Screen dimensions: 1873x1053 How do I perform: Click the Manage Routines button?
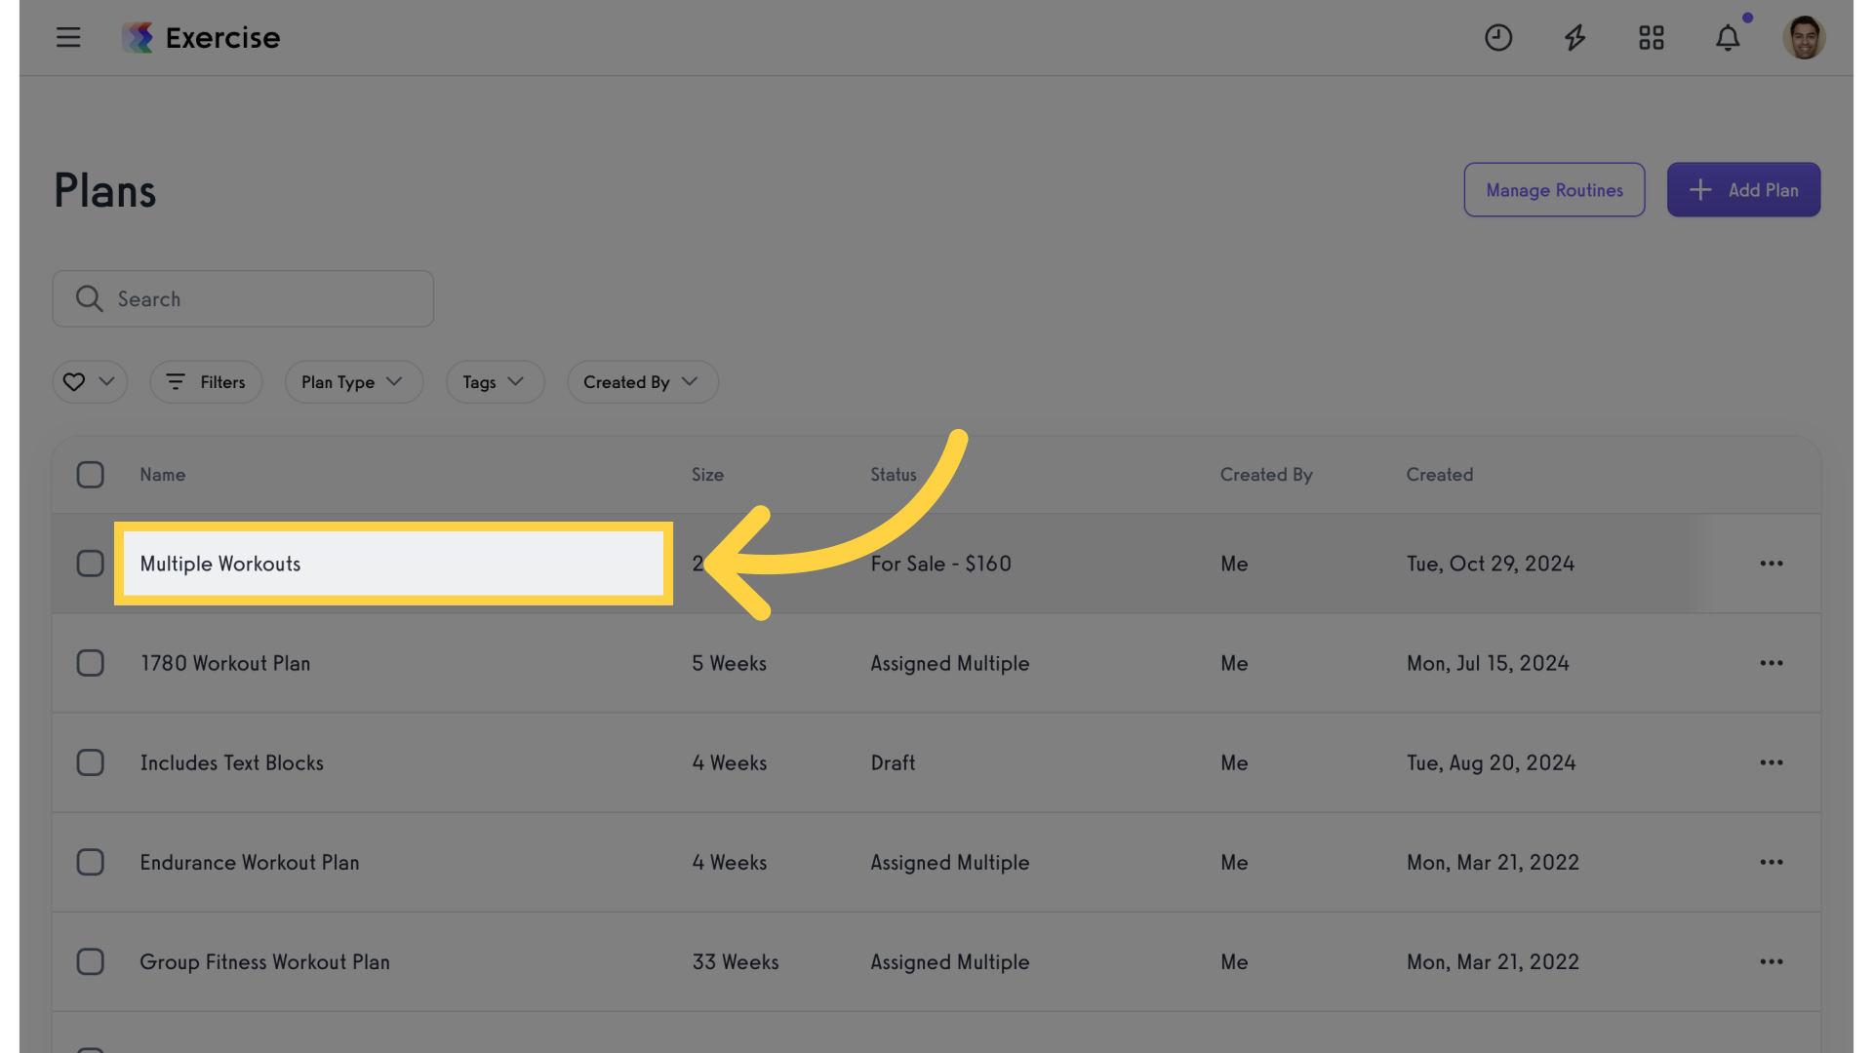point(1554,190)
